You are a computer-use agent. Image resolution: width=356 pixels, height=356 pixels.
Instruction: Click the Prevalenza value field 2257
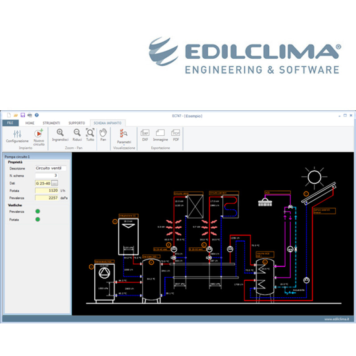click(x=47, y=198)
